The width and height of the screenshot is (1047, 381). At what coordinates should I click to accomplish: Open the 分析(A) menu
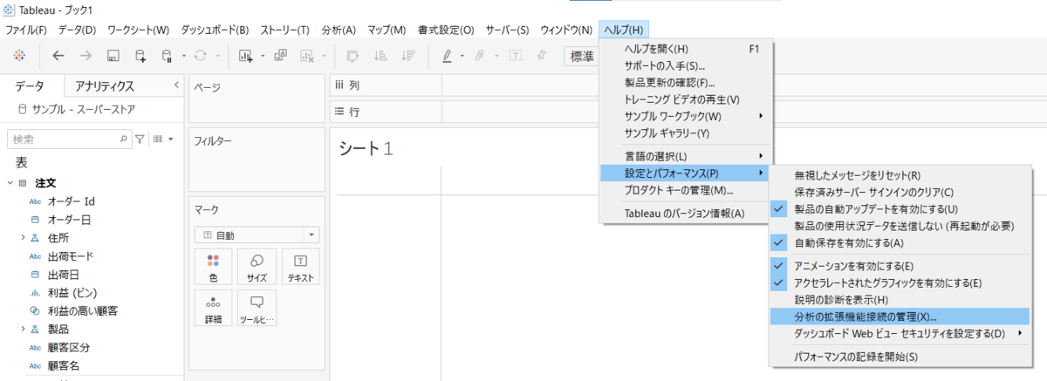pos(339,30)
